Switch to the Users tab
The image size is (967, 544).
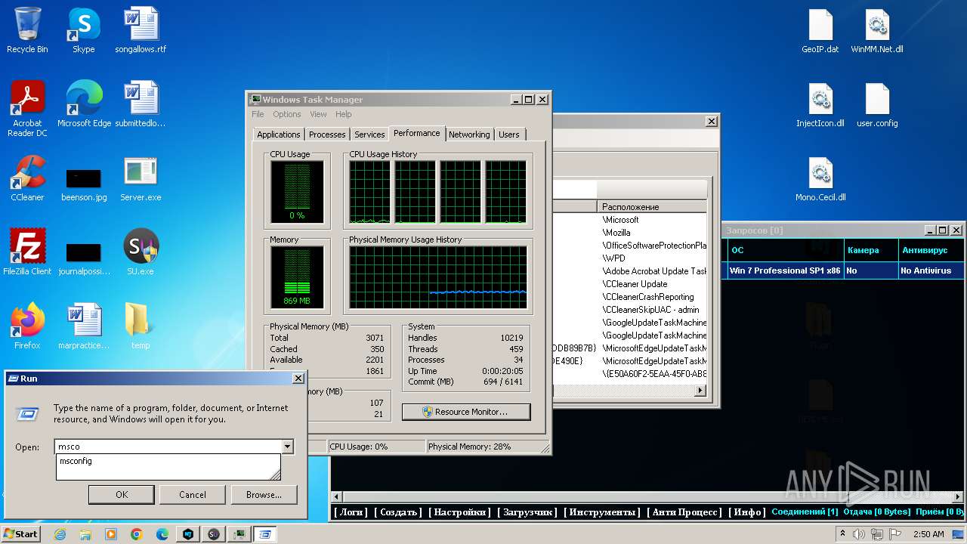[509, 134]
